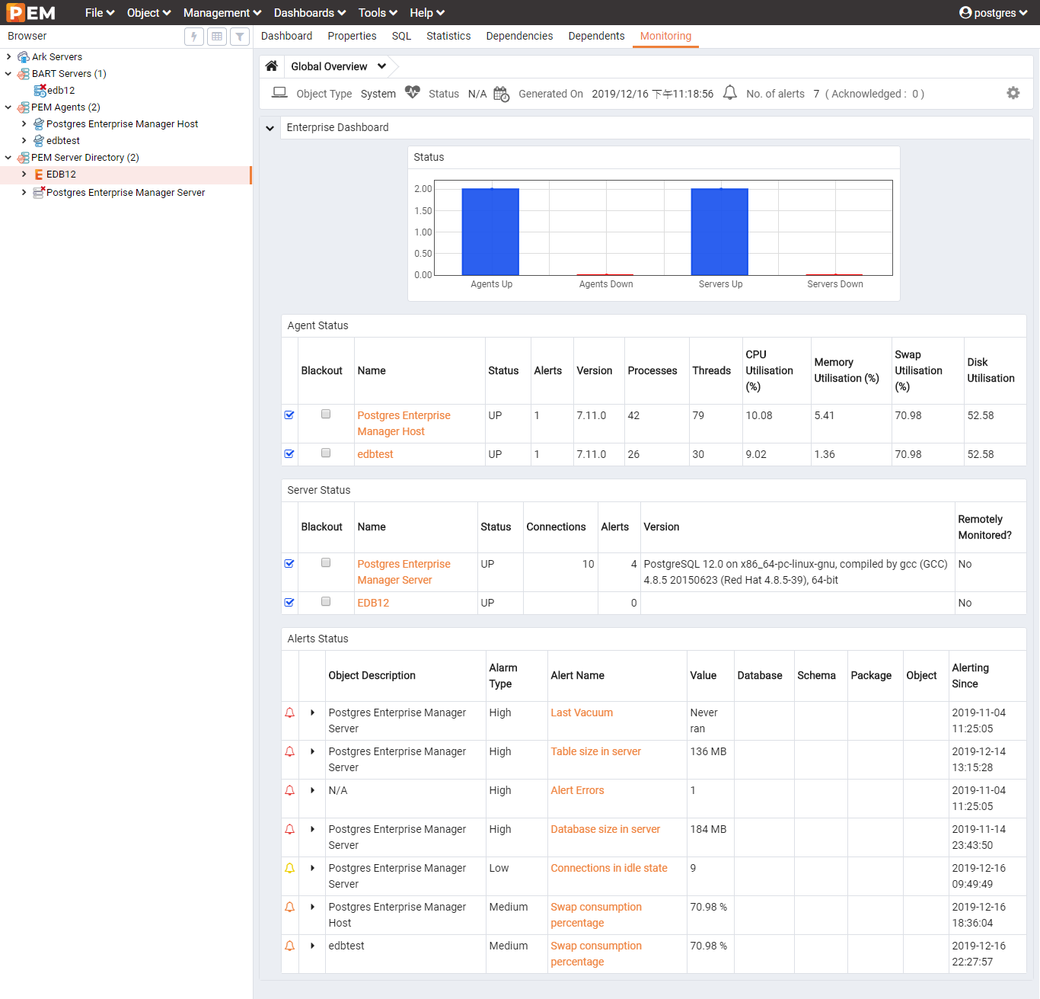The height and width of the screenshot is (999, 1040).
Task: Toggle the blue edit checkbox for Postgres Enterprise Manager Server
Action: coord(289,564)
